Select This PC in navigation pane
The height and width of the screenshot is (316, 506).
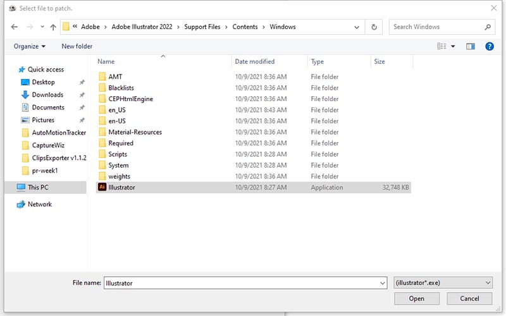(38, 187)
